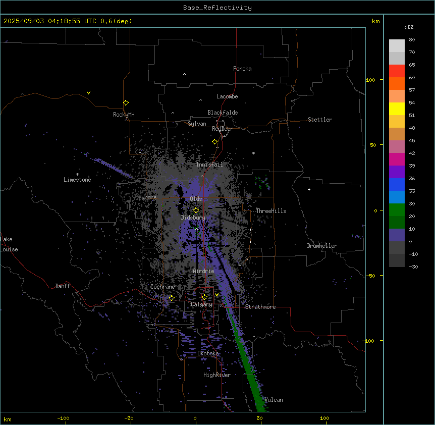Image resolution: width=435 pixels, height=425 pixels.
Task: Click yellow station marker south of RedDeer
Action: pyautogui.click(x=215, y=142)
